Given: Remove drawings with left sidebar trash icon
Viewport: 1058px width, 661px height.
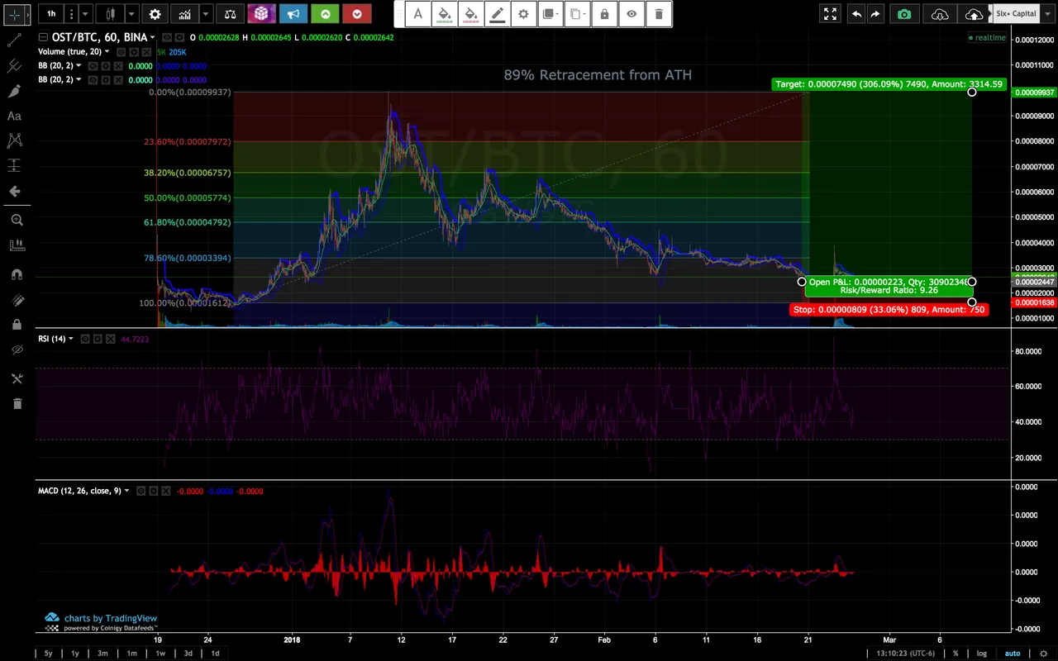Looking at the screenshot, I should (x=17, y=404).
